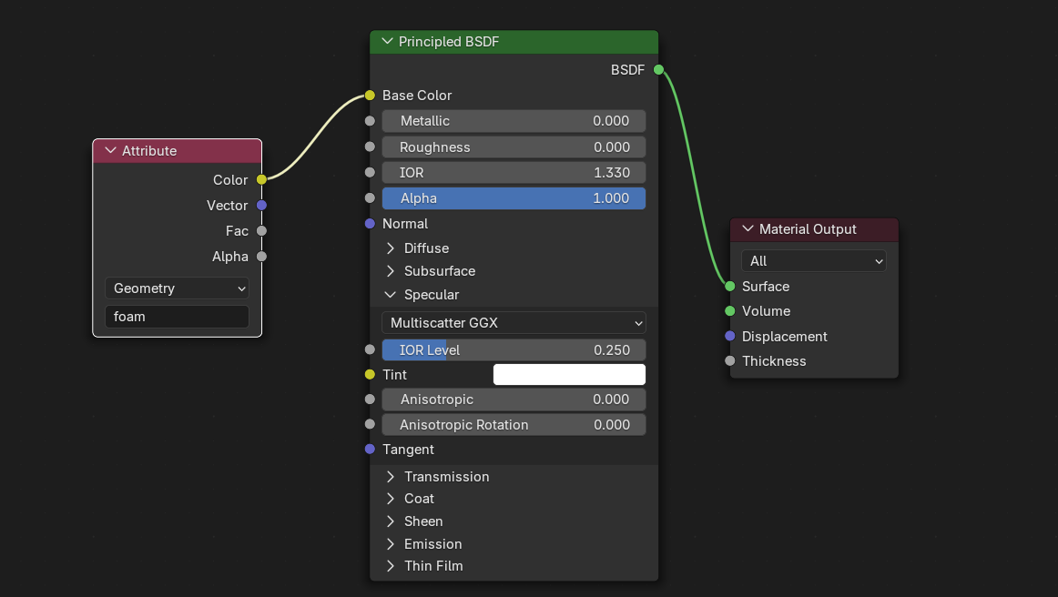This screenshot has height=597, width=1058.
Task: Select the Material Output node header title
Action: tap(808, 229)
